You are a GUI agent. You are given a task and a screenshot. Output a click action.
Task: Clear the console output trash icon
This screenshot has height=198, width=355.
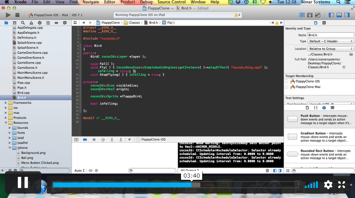267,171
